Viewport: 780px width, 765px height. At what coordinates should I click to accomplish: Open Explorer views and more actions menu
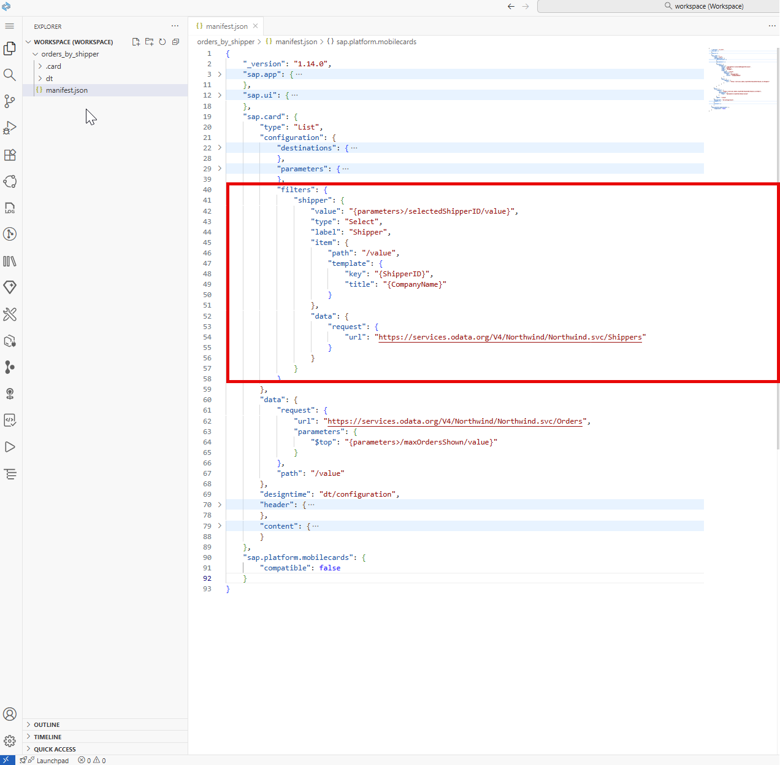pos(175,26)
